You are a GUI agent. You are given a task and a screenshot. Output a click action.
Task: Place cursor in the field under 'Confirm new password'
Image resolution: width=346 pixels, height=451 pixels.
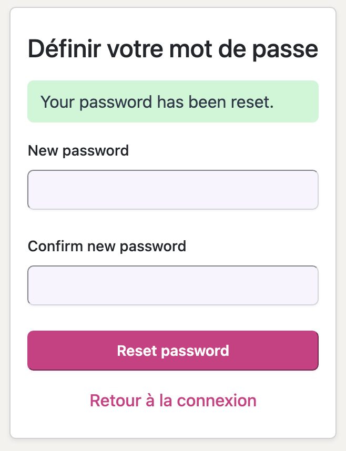(x=173, y=285)
